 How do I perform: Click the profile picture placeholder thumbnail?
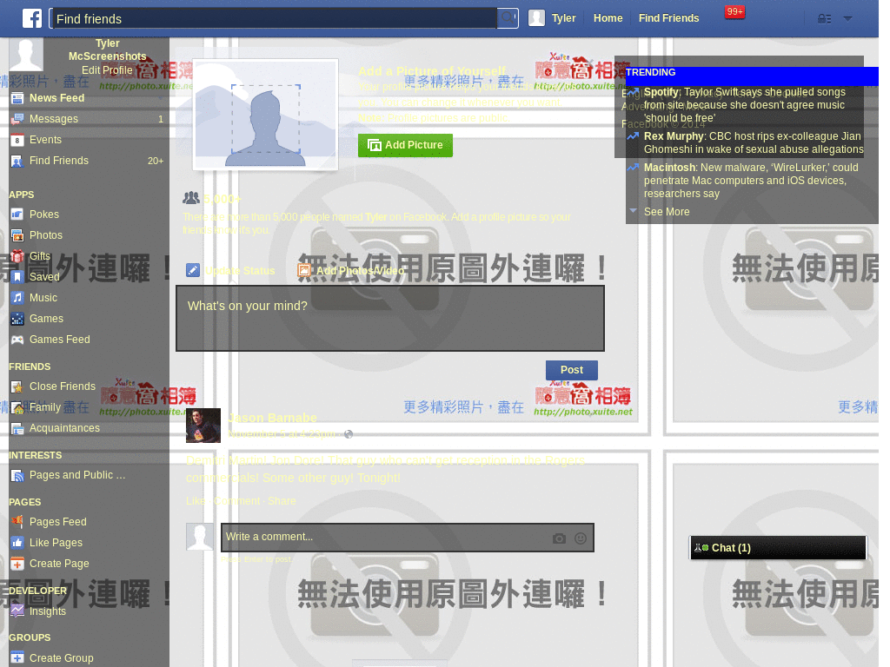click(x=266, y=116)
